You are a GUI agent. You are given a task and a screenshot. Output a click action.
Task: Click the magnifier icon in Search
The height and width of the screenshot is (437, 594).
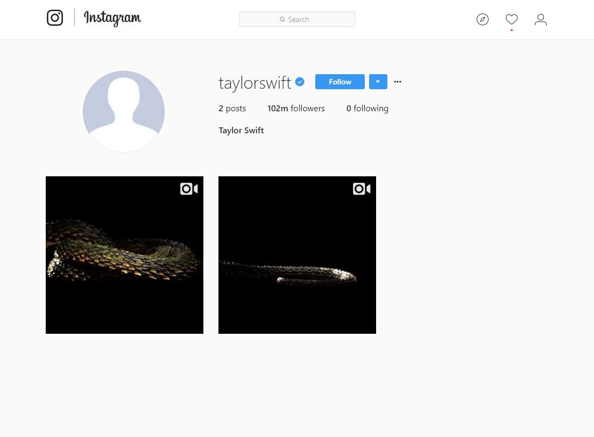(x=282, y=19)
